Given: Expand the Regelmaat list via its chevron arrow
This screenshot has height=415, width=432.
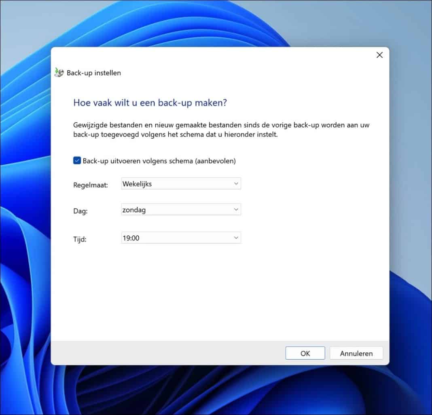Looking at the screenshot, I should click(x=236, y=183).
